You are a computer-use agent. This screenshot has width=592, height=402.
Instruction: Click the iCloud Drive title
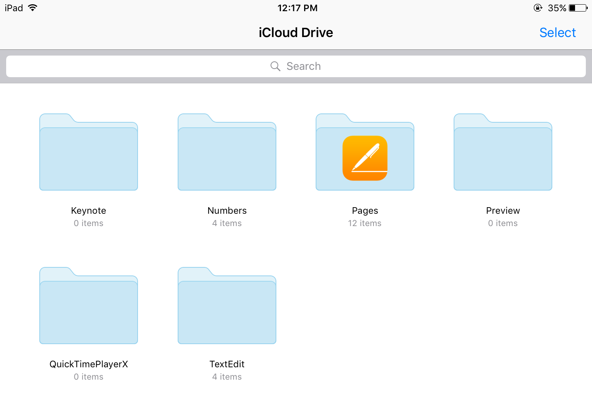tap(296, 32)
